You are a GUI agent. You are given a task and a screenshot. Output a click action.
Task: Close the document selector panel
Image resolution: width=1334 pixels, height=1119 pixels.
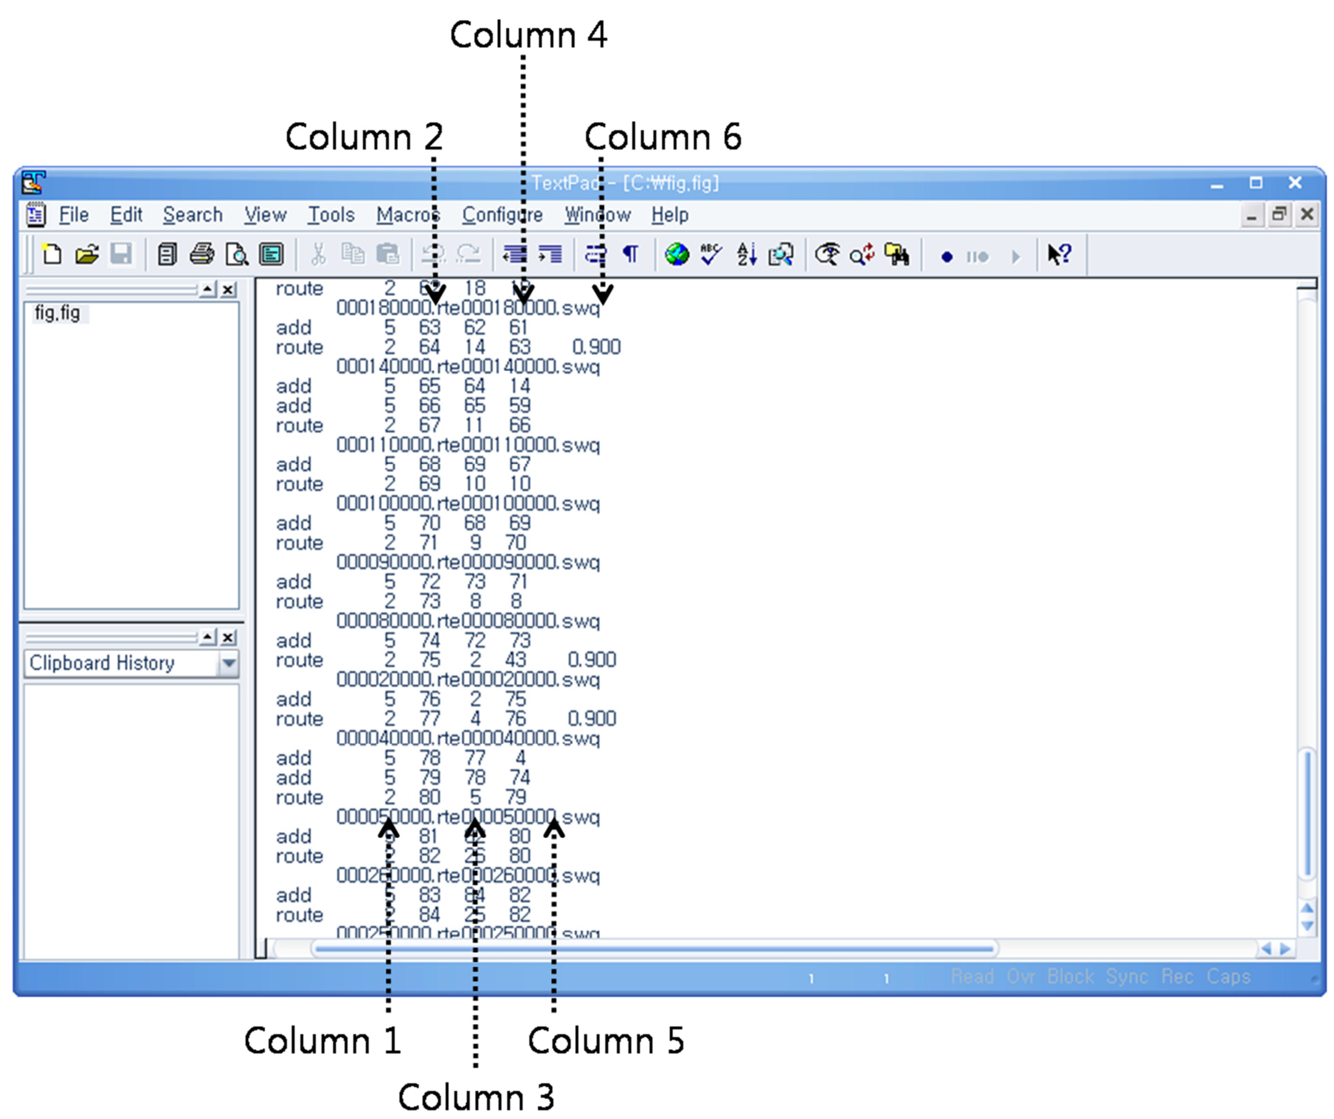(x=229, y=290)
